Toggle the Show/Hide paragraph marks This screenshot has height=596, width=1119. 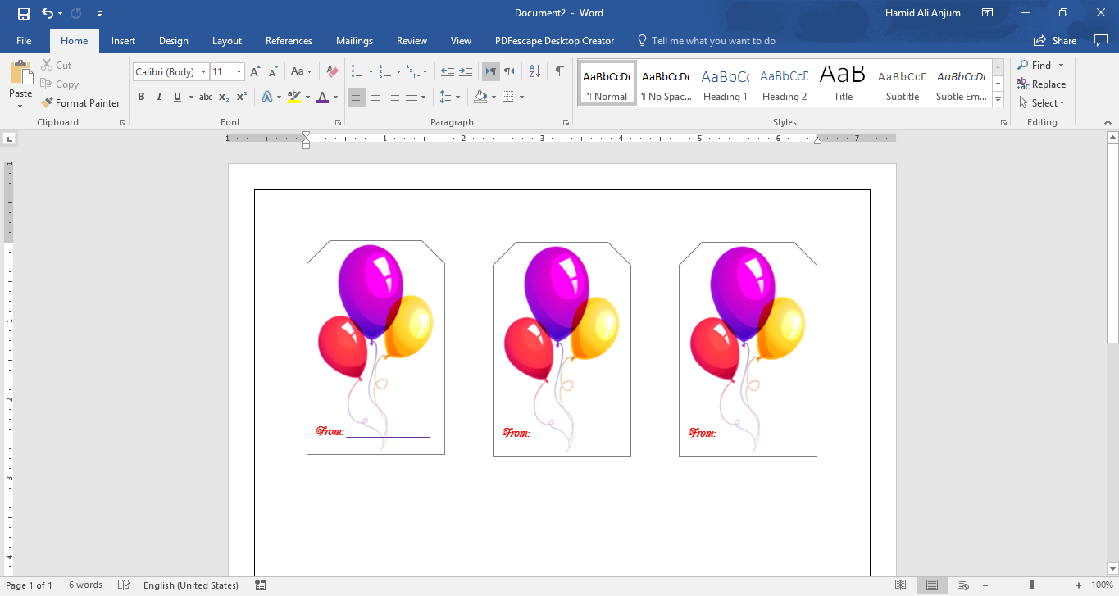tap(560, 71)
